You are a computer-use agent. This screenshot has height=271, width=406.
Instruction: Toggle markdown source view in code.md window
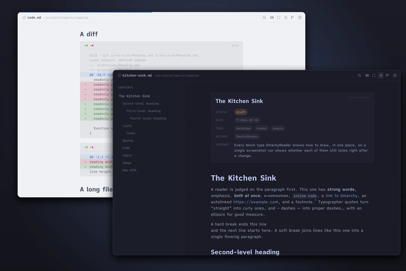tap(272, 17)
